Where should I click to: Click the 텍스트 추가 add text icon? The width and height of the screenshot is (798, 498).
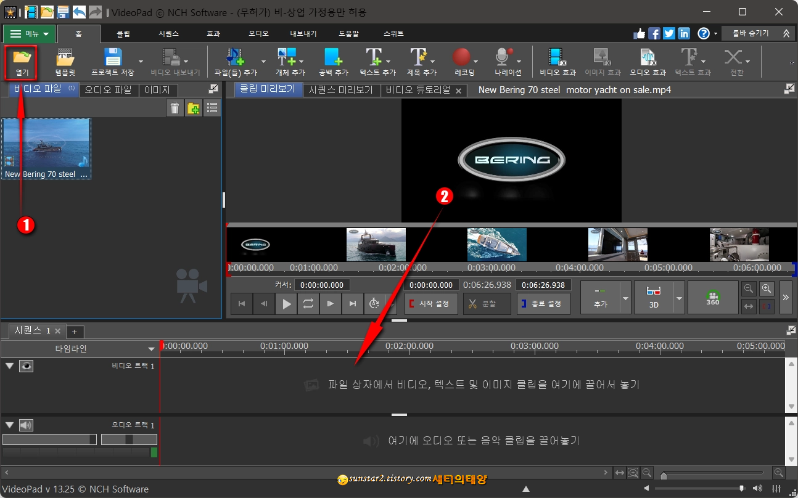pos(374,57)
